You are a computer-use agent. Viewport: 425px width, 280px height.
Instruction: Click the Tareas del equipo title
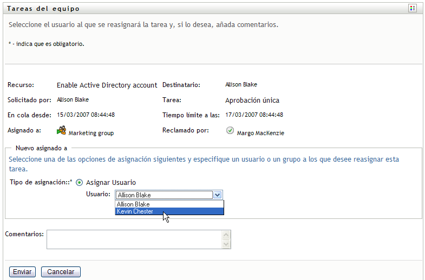[43, 9]
